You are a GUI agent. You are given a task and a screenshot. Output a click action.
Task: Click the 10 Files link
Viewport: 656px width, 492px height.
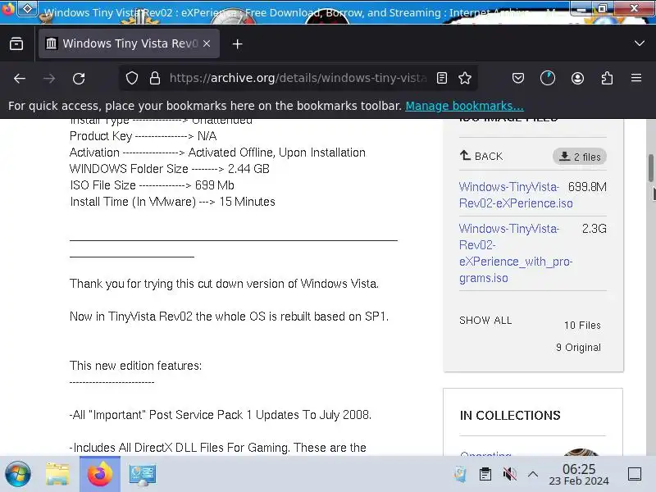pos(582,325)
